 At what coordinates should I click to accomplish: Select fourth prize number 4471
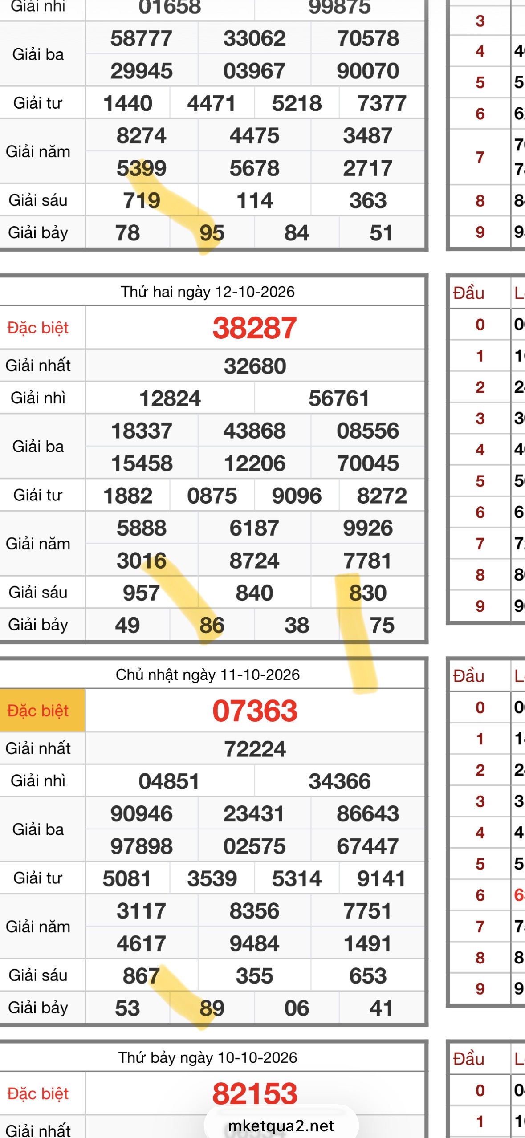pos(212,103)
